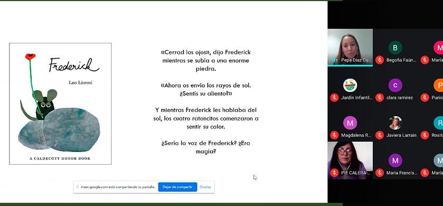Click the paragraph beginning Y mientras Frederick les hablaba
Screen dimensions: 443x206
206,118
